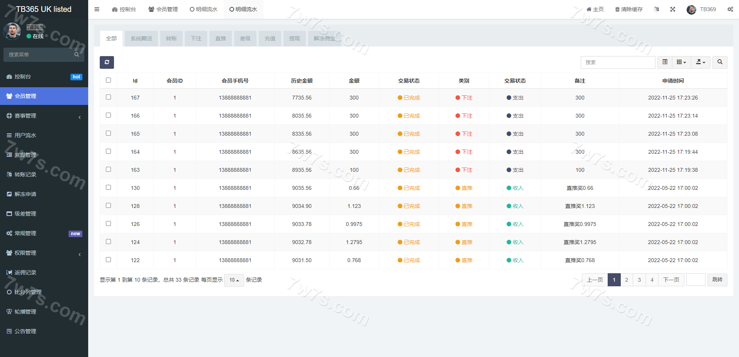Click the fullscreen expand icon in header

pos(672,9)
